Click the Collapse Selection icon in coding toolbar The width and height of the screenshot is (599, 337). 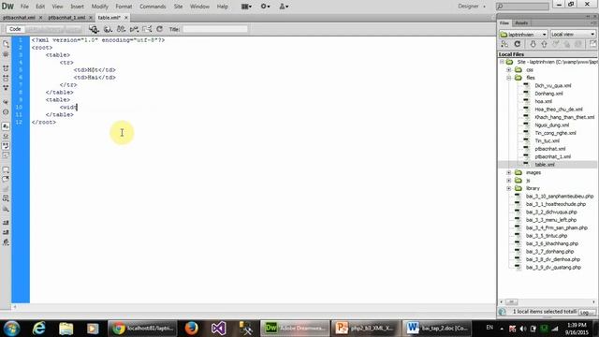6,78
